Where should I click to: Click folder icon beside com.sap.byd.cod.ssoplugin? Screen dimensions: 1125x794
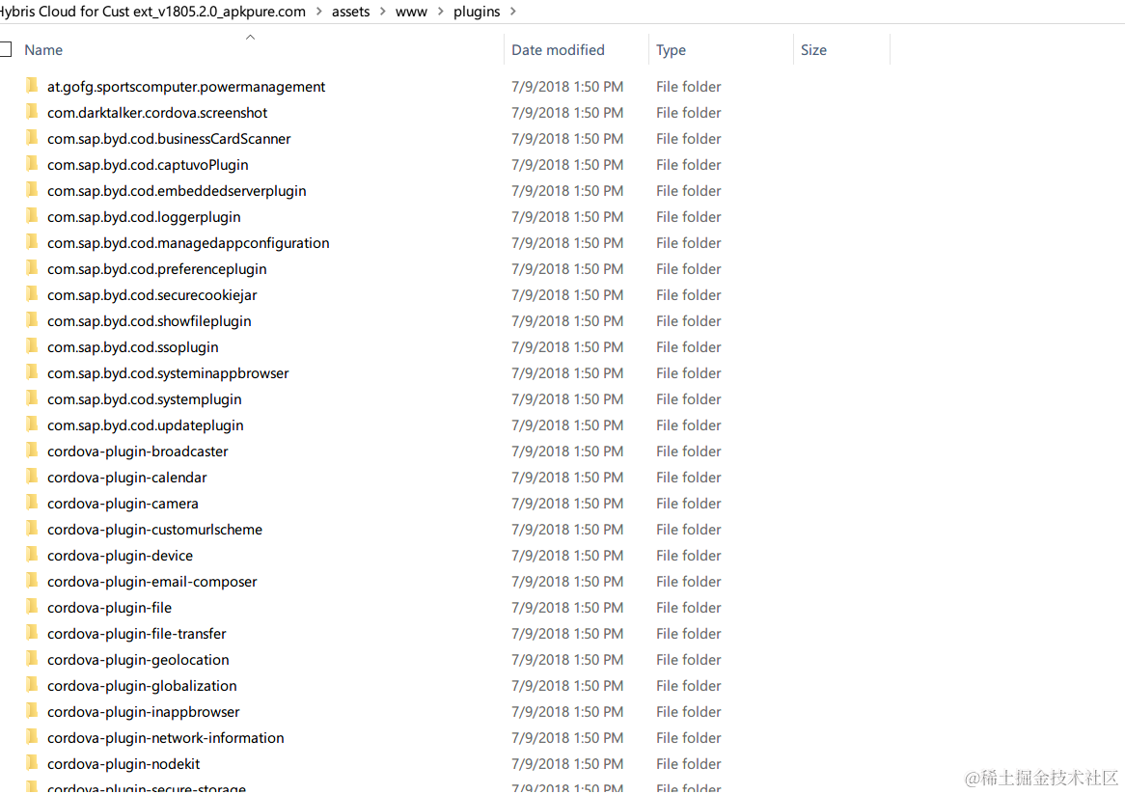coord(32,346)
